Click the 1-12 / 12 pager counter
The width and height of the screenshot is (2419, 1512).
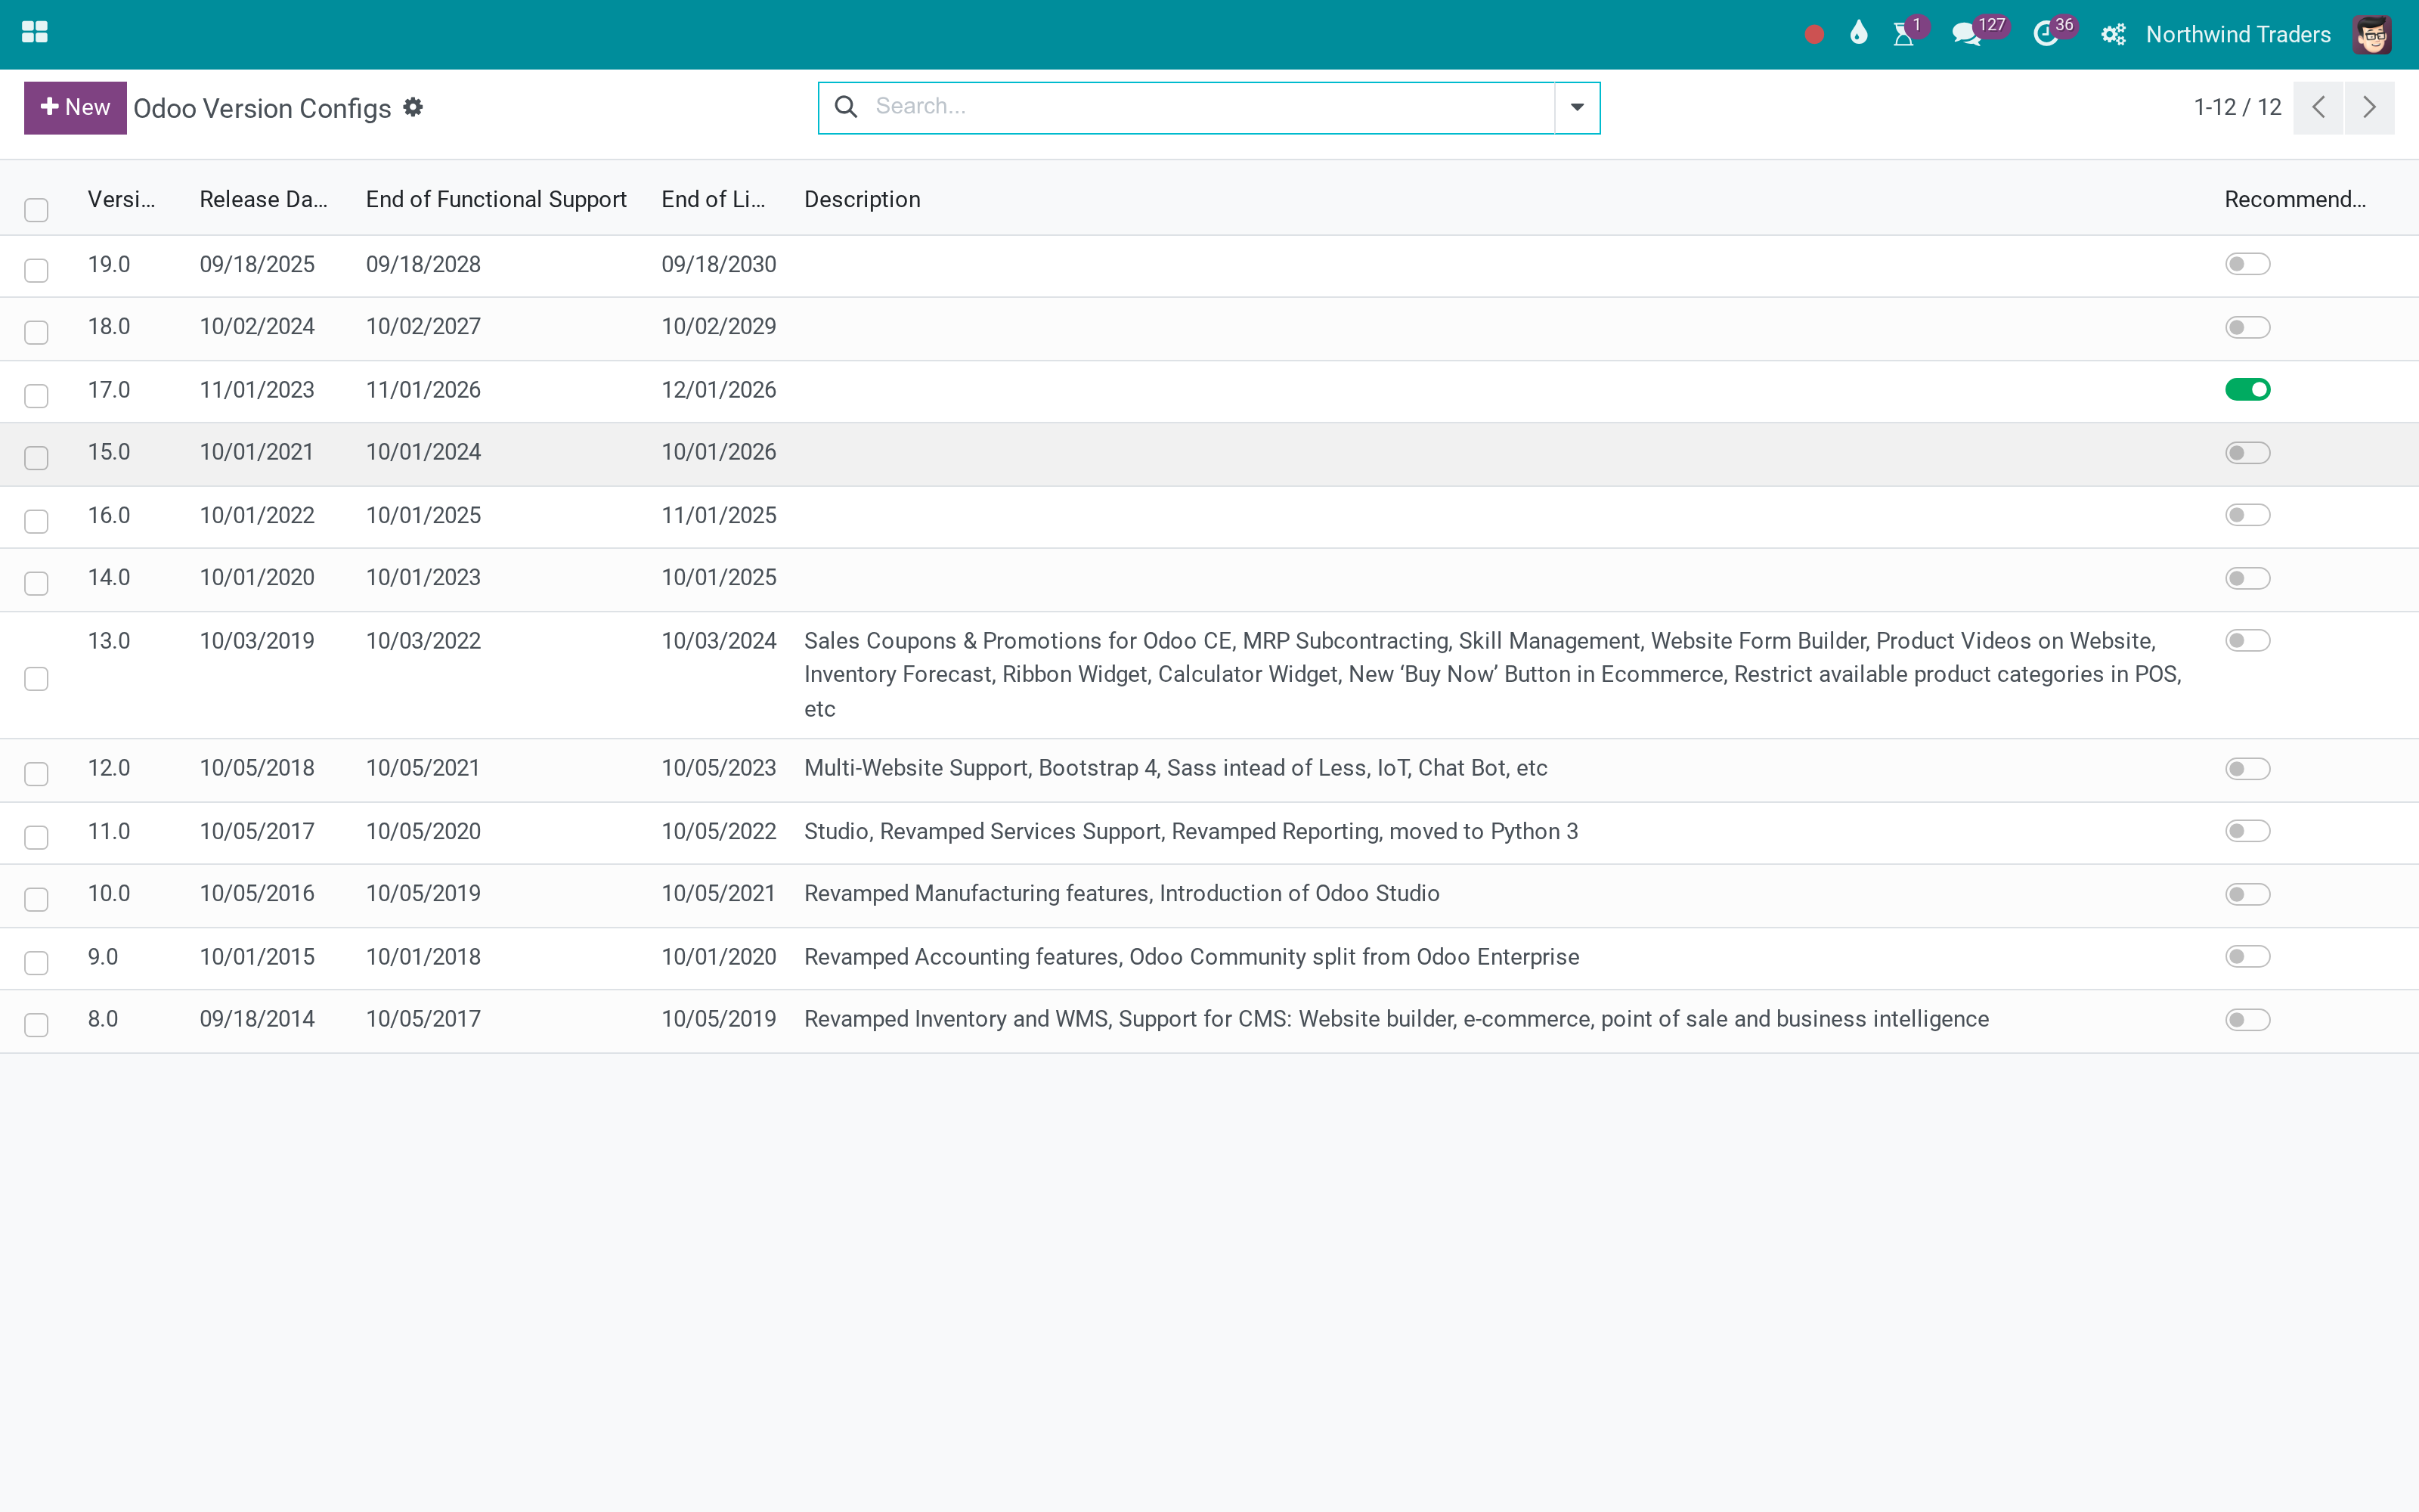tap(2237, 107)
